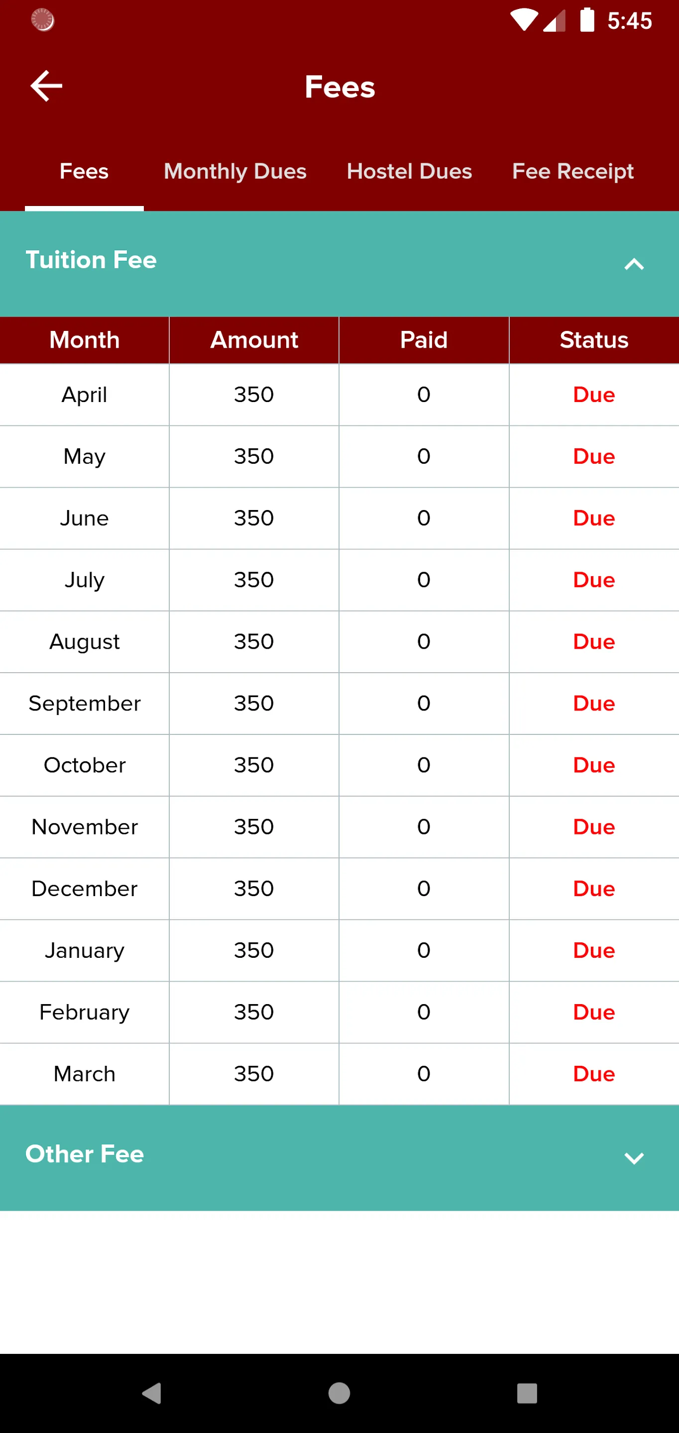
Task: Open the Fee Receipt tab
Action: click(572, 171)
